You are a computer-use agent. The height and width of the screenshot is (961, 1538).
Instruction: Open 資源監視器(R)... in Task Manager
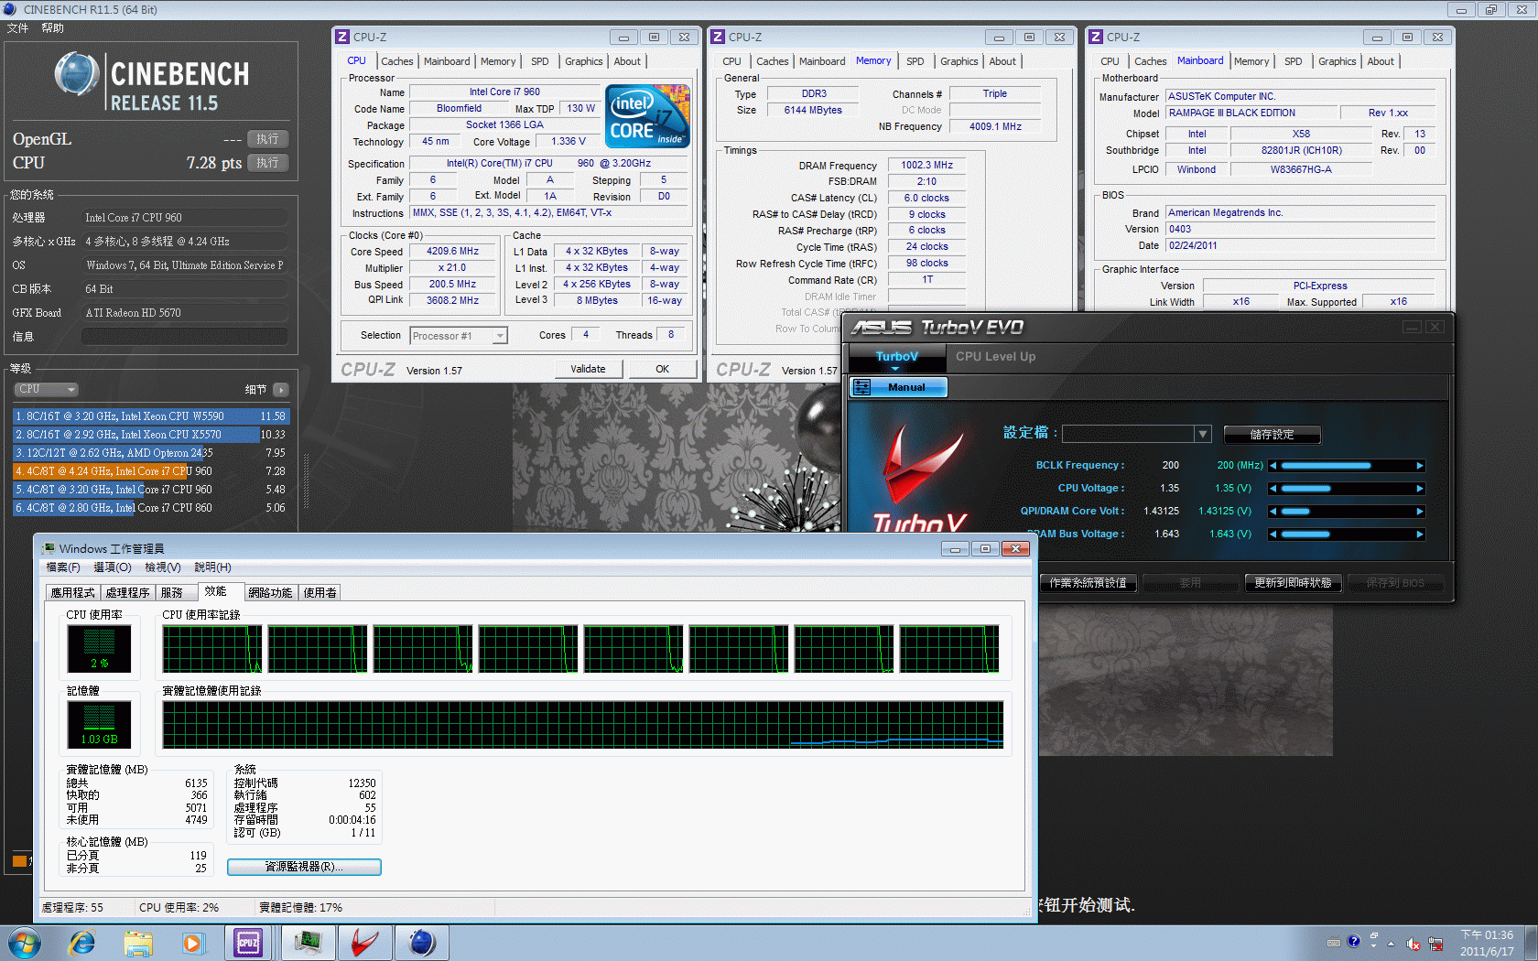pos(304,867)
